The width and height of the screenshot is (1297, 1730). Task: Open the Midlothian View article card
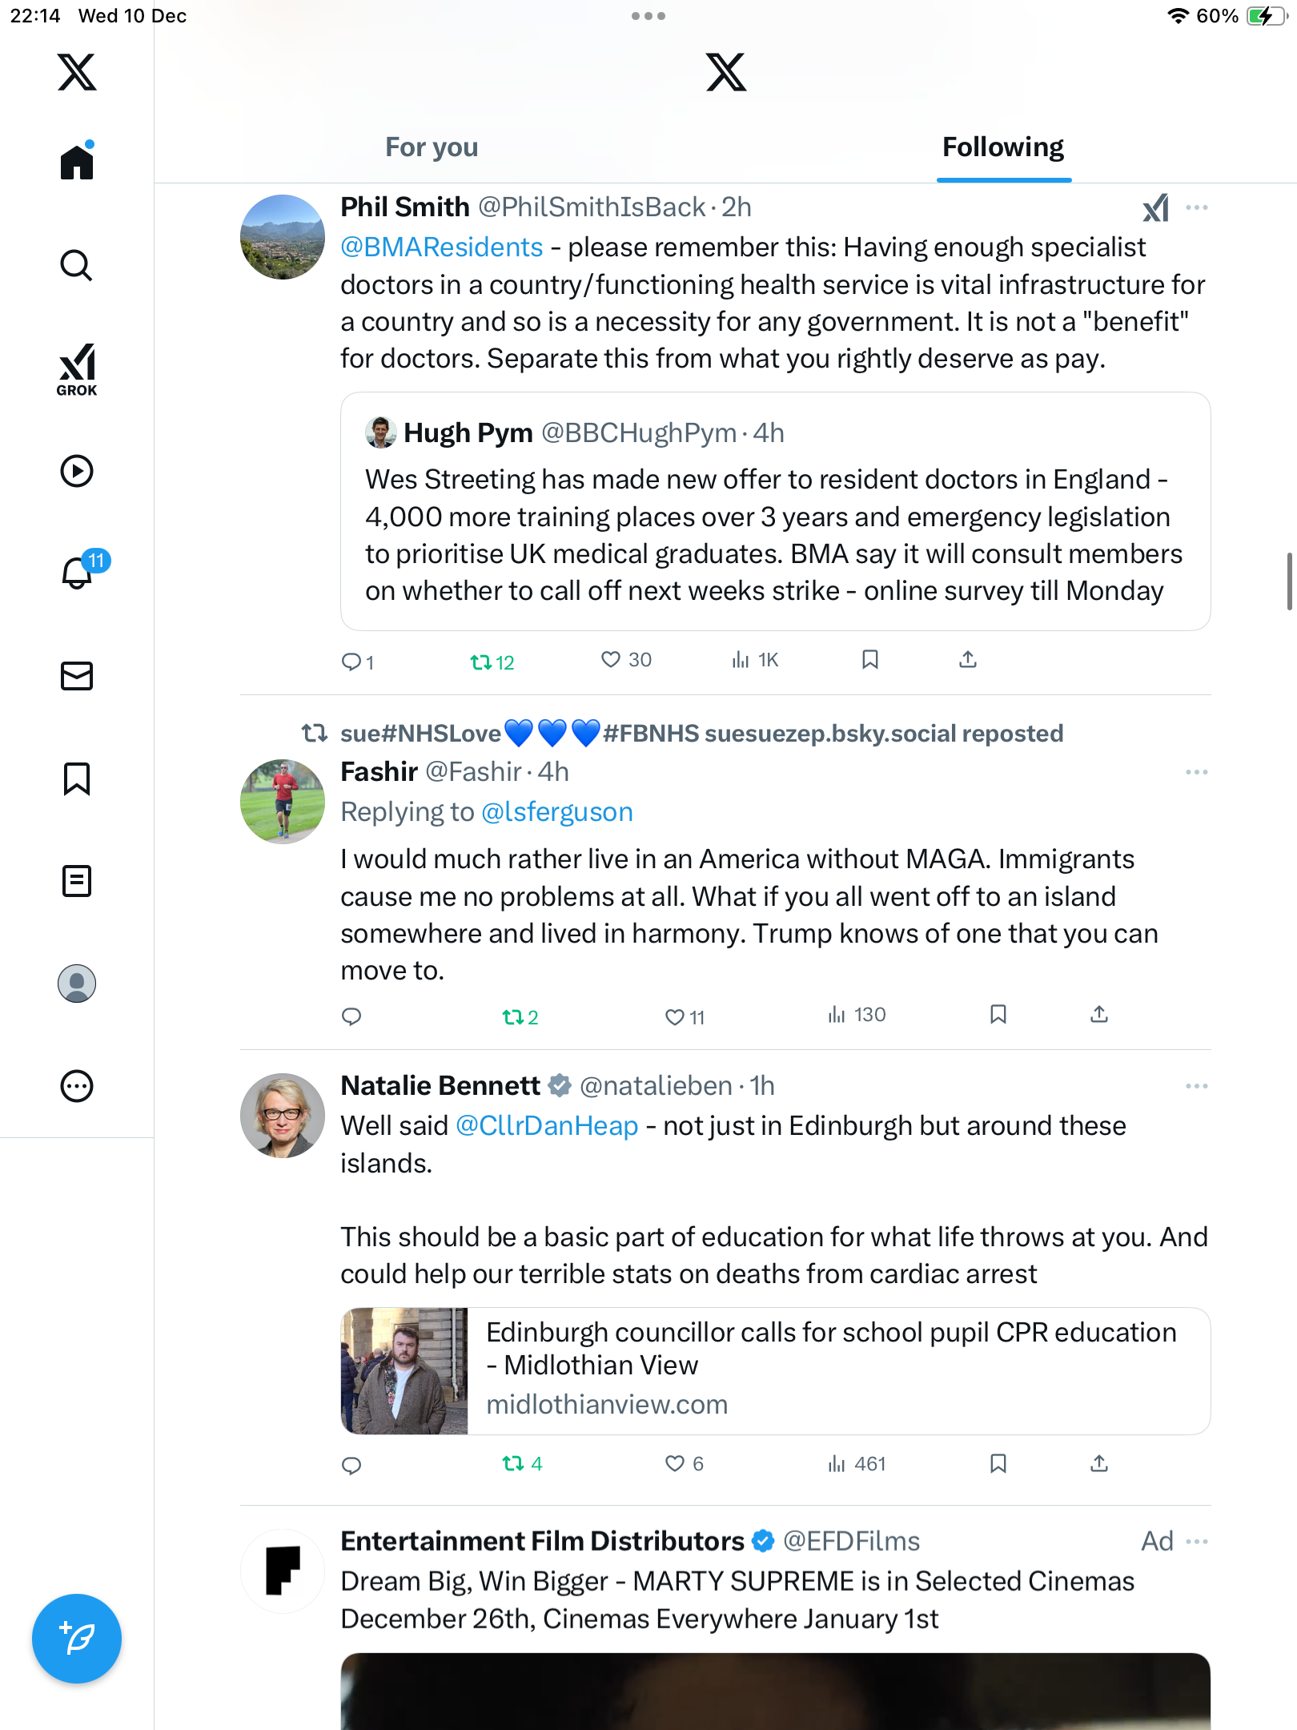pos(775,1371)
